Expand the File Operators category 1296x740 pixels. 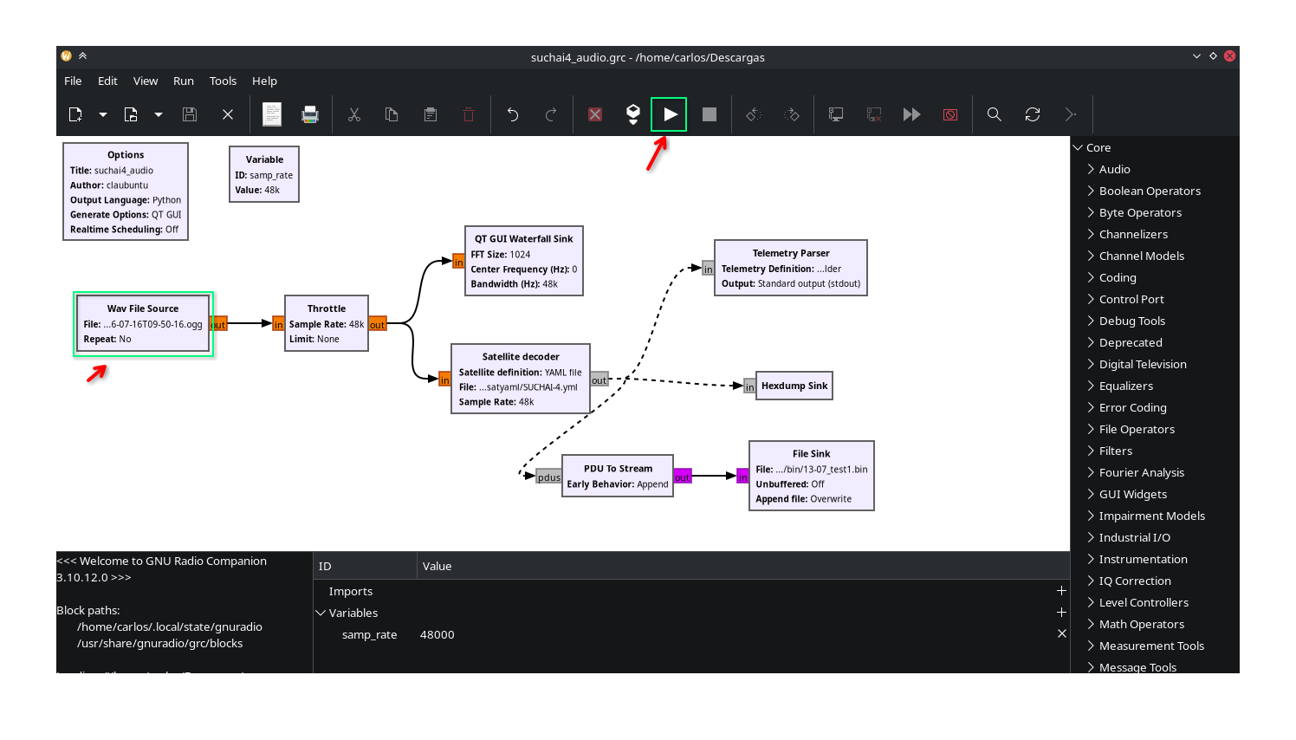[x=1091, y=429]
